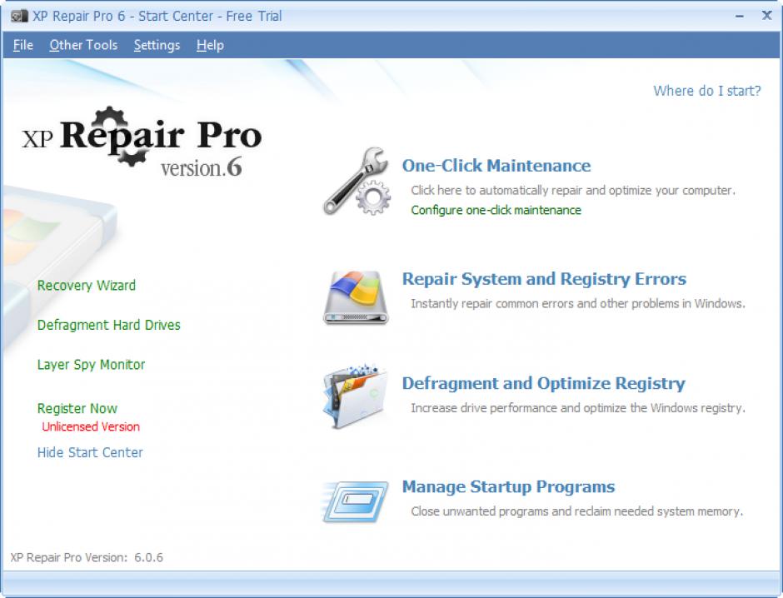The width and height of the screenshot is (783, 598).
Task: Click the wrench and gear maintenance icon
Action: tap(357, 181)
